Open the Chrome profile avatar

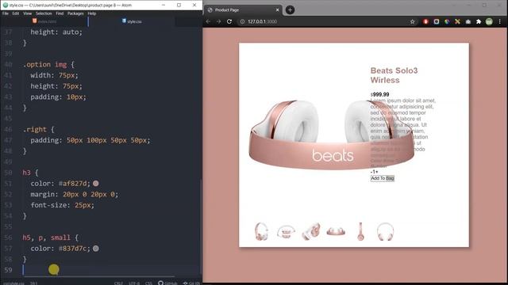(x=489, y=21)
